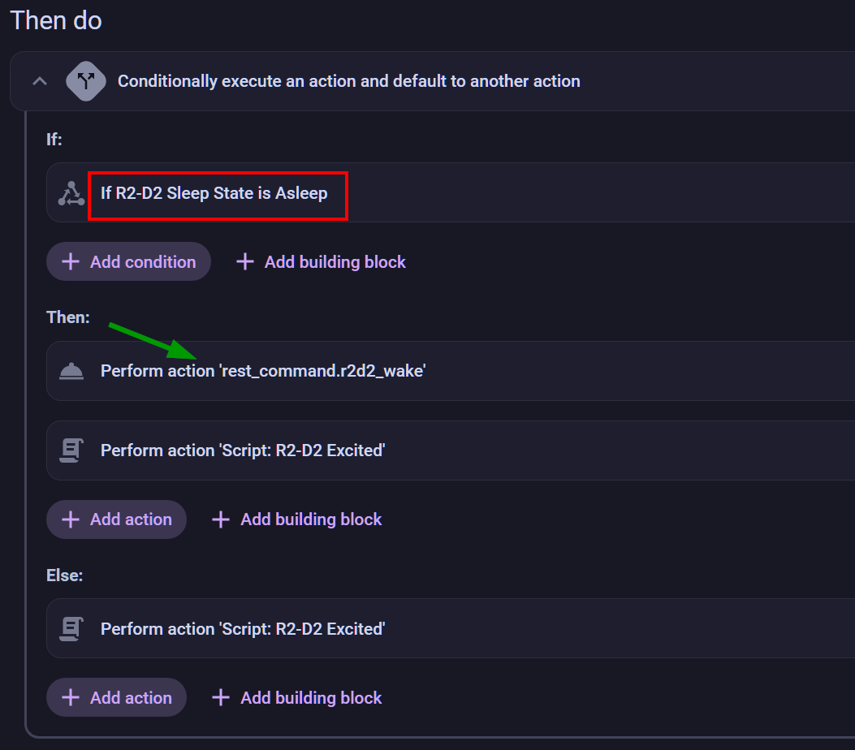Click Add building block under Else section
This screenshot has width=855, height=750.
click(x=296, y=698)
